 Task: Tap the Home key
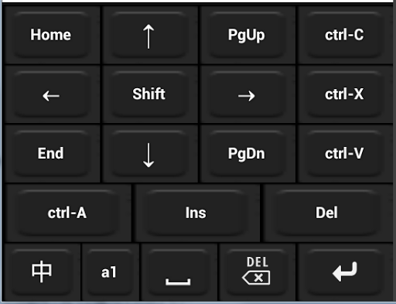click(51, 35)
